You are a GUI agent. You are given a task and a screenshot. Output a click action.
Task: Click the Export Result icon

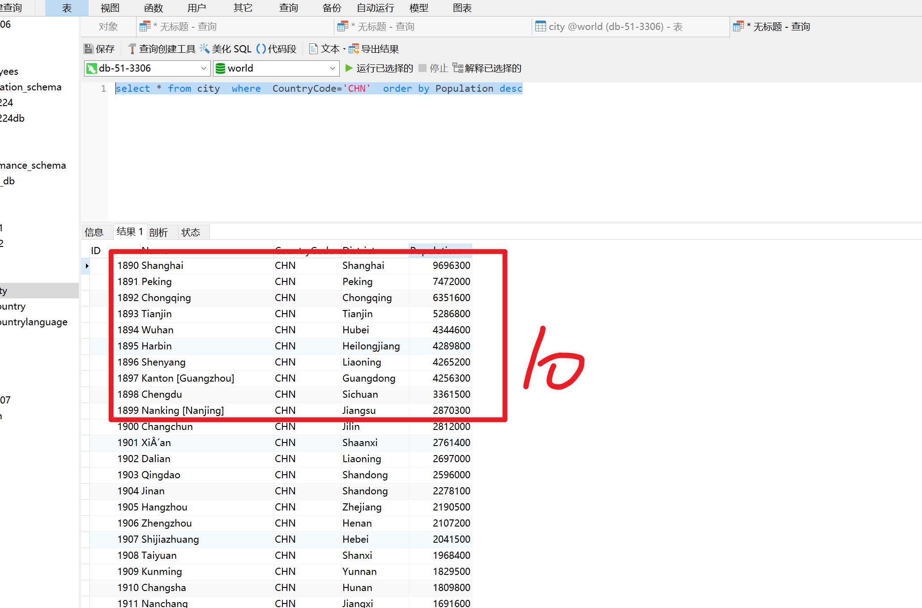coord(354,49)
